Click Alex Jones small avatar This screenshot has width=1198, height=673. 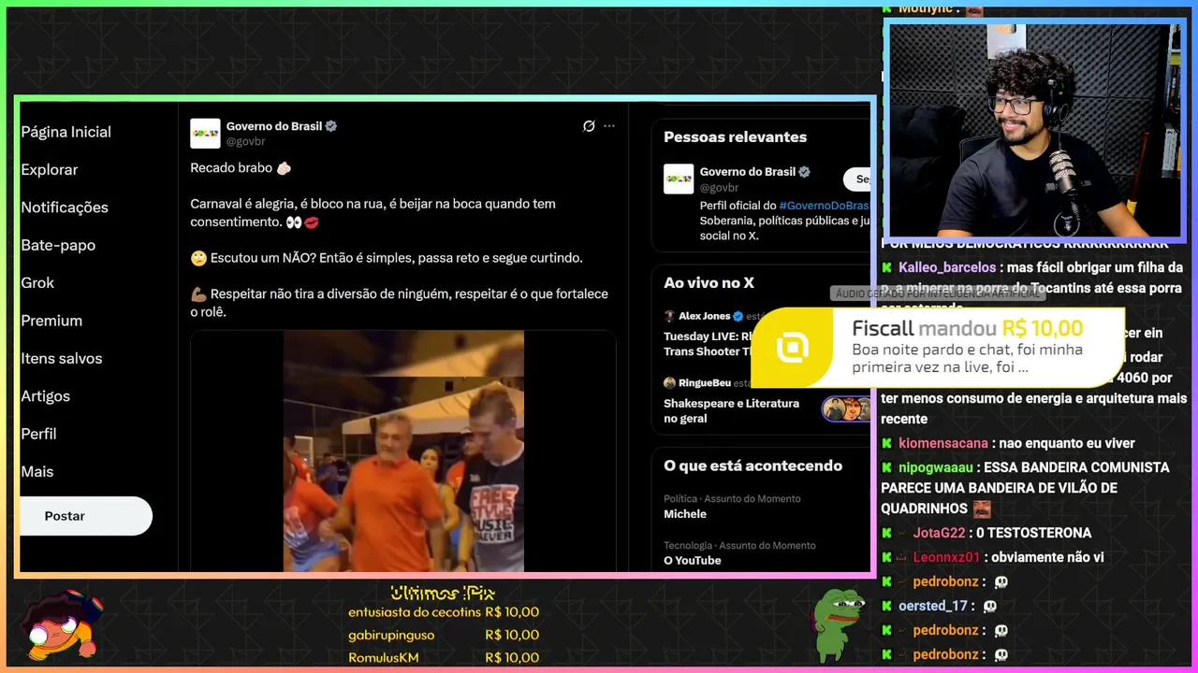coord(669,317)
